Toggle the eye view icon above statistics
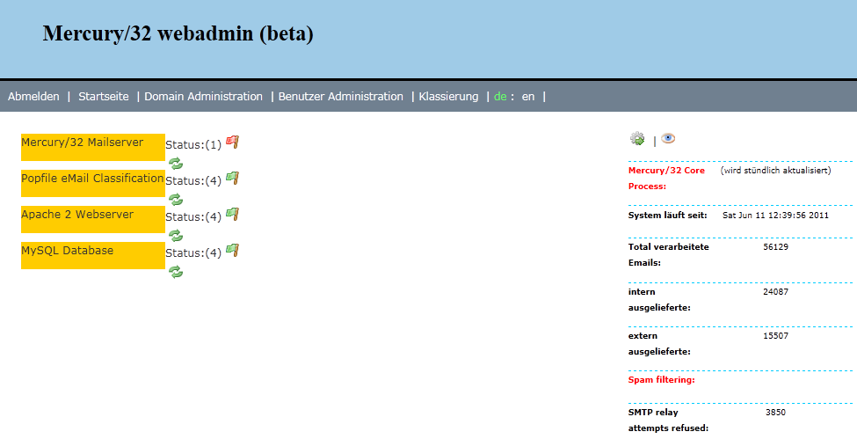The image size is (857, 439). coord(668,138)
